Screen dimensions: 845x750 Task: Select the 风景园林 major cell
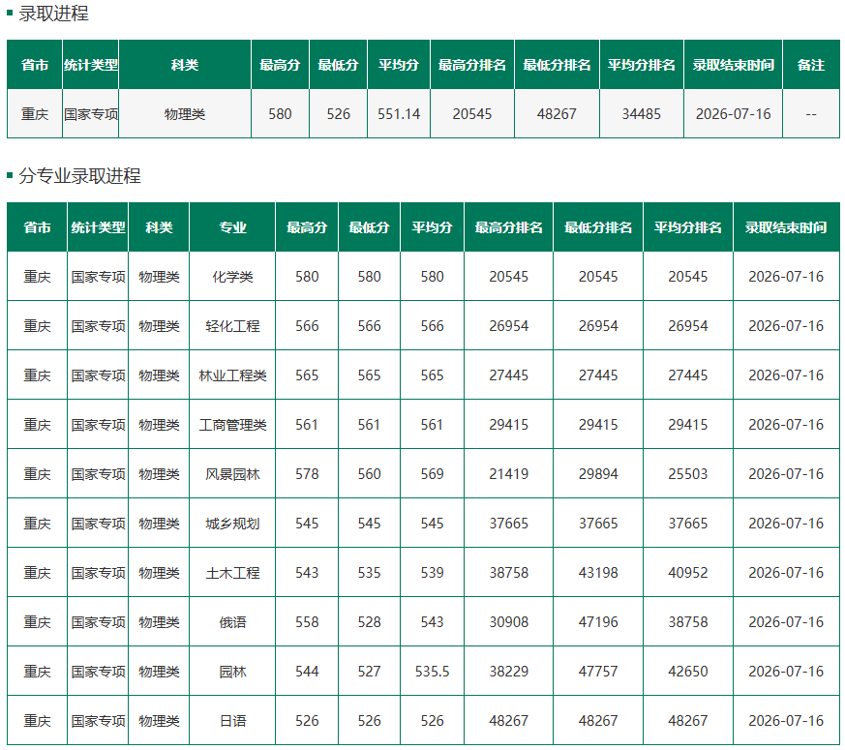coord(232,474)
